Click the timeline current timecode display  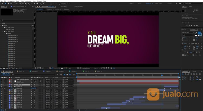6,74
